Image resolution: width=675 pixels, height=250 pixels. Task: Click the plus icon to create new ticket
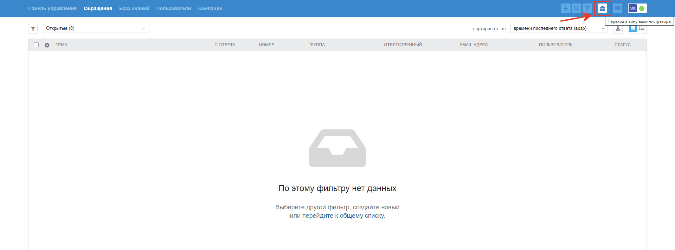click(566, 8)
